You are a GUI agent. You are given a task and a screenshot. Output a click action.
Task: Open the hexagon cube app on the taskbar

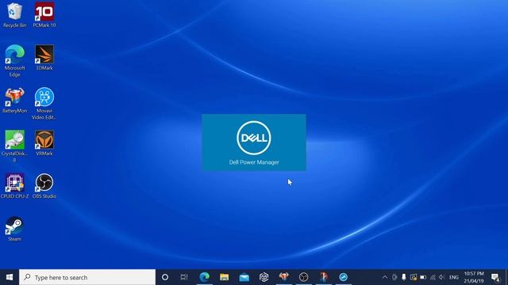[x=264, y=277]
